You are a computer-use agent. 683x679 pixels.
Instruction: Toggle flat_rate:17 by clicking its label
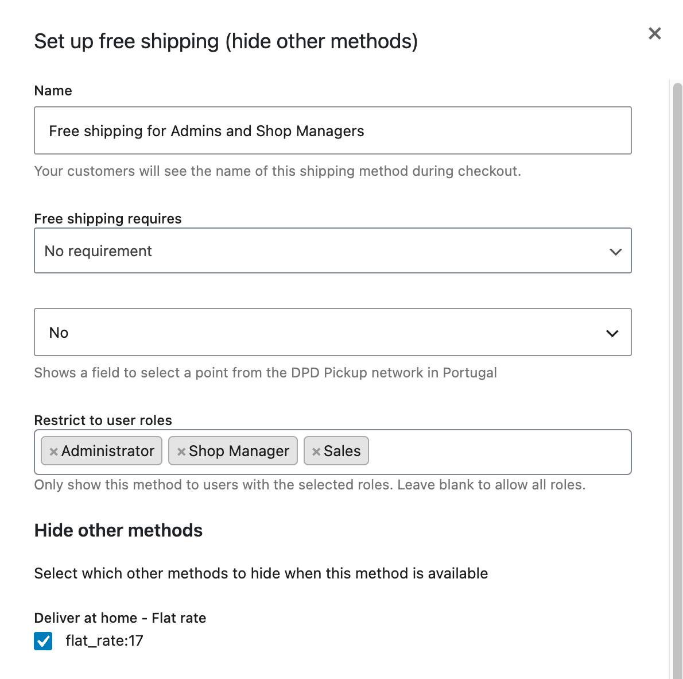pyautogui.click(x=104, y=641)
